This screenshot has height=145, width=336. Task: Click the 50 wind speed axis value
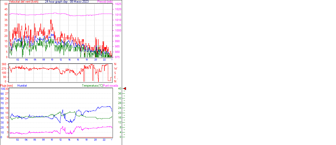[x=6, y=4]
